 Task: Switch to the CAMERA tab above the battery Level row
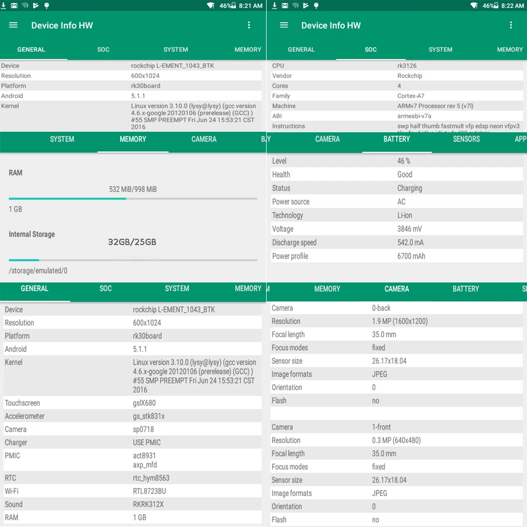[327, 139]
